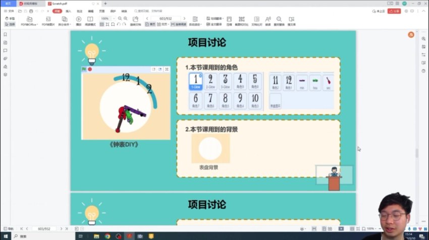Open the 压缩 compress tool
The image size is (429, 240).
(x=229, y=21)
